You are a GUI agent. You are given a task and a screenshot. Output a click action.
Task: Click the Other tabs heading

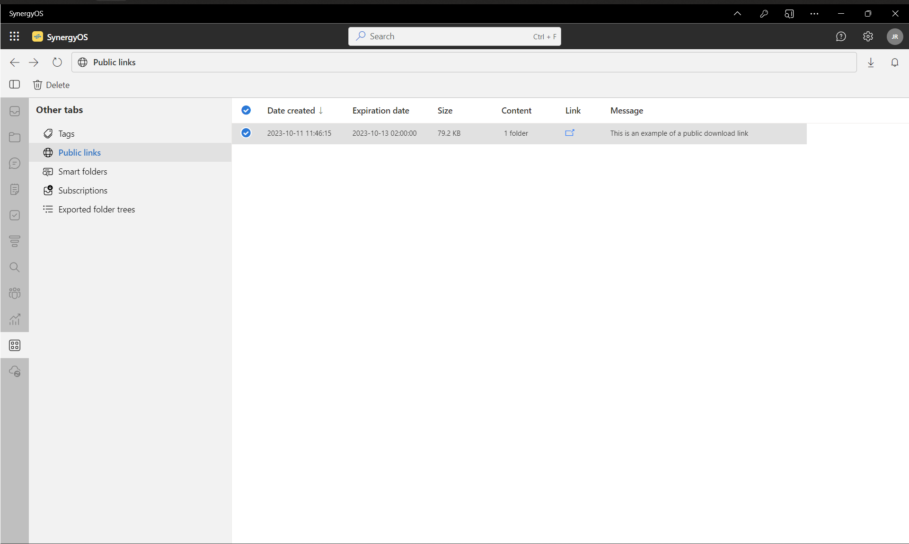click(x=60, y=110)
